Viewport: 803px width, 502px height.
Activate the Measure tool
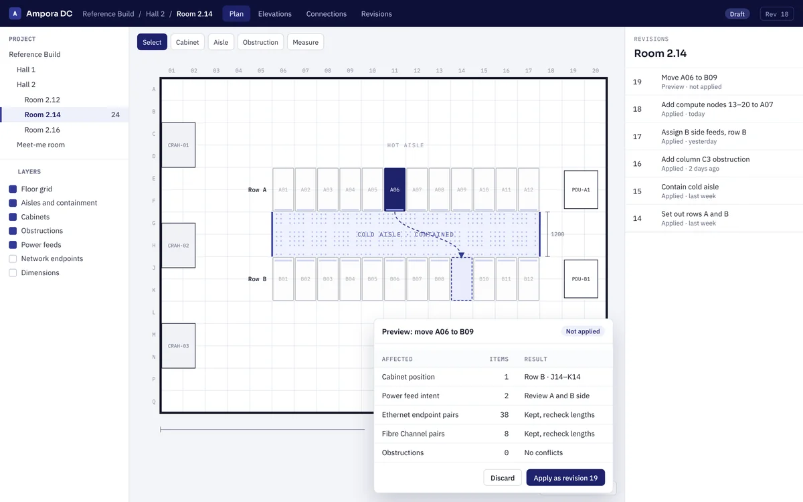click(x=305, y=42)
